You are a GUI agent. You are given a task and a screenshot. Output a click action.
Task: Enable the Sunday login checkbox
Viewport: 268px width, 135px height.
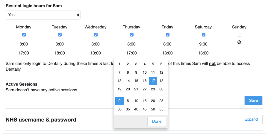[239, 35]
